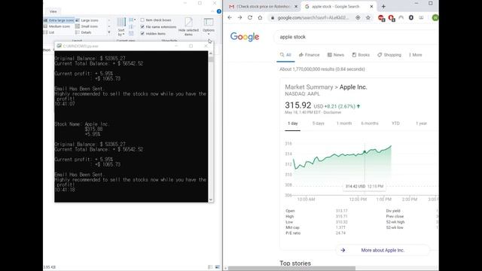The width and height of the screenshot is (482, 271).
Task: Click console window icon in title bar
Action: 59,46
